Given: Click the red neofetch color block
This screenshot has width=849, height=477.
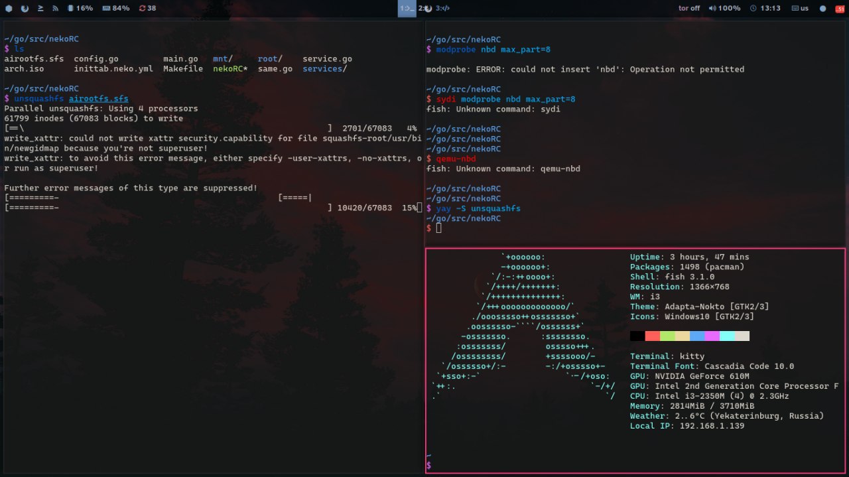Looking at the screenshot, I should coord(653,336).
